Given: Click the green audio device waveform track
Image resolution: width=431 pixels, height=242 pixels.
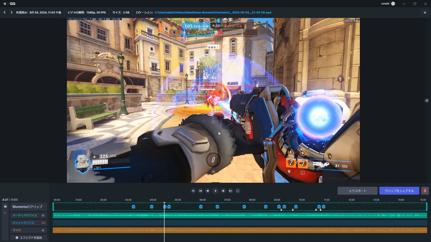Looking at the screenshot, I should (240, 215).
